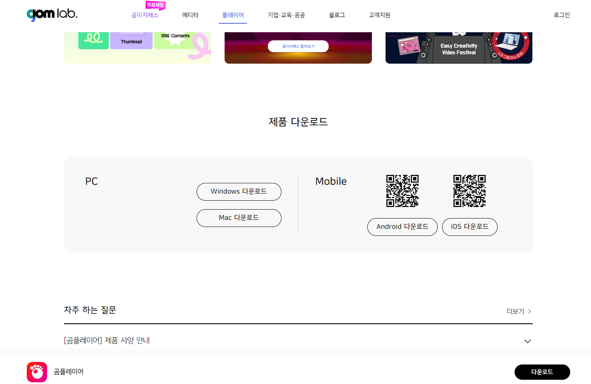Click the 자주 하는 질문 heading
591x384 pixels.
(90, 310)
